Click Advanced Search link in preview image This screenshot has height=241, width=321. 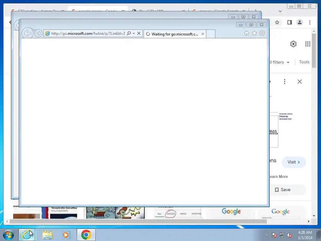pos(286,114)
